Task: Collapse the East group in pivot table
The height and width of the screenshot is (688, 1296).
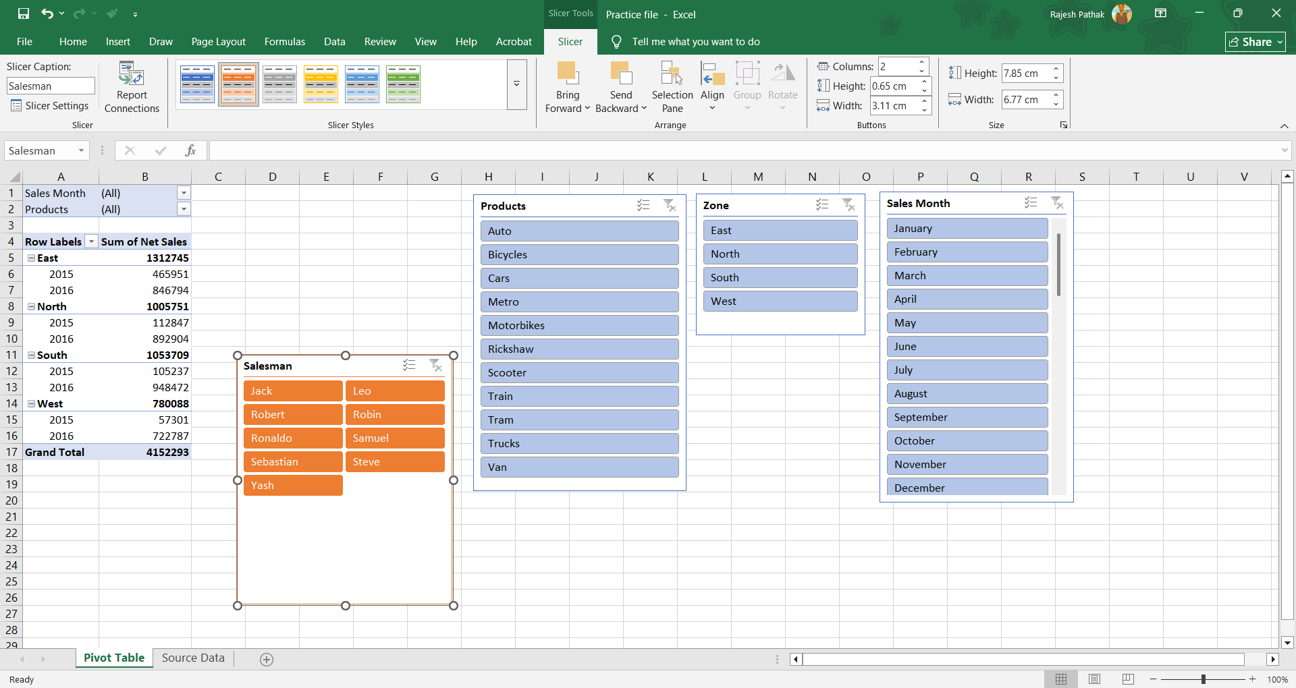Action: [31, 258]
